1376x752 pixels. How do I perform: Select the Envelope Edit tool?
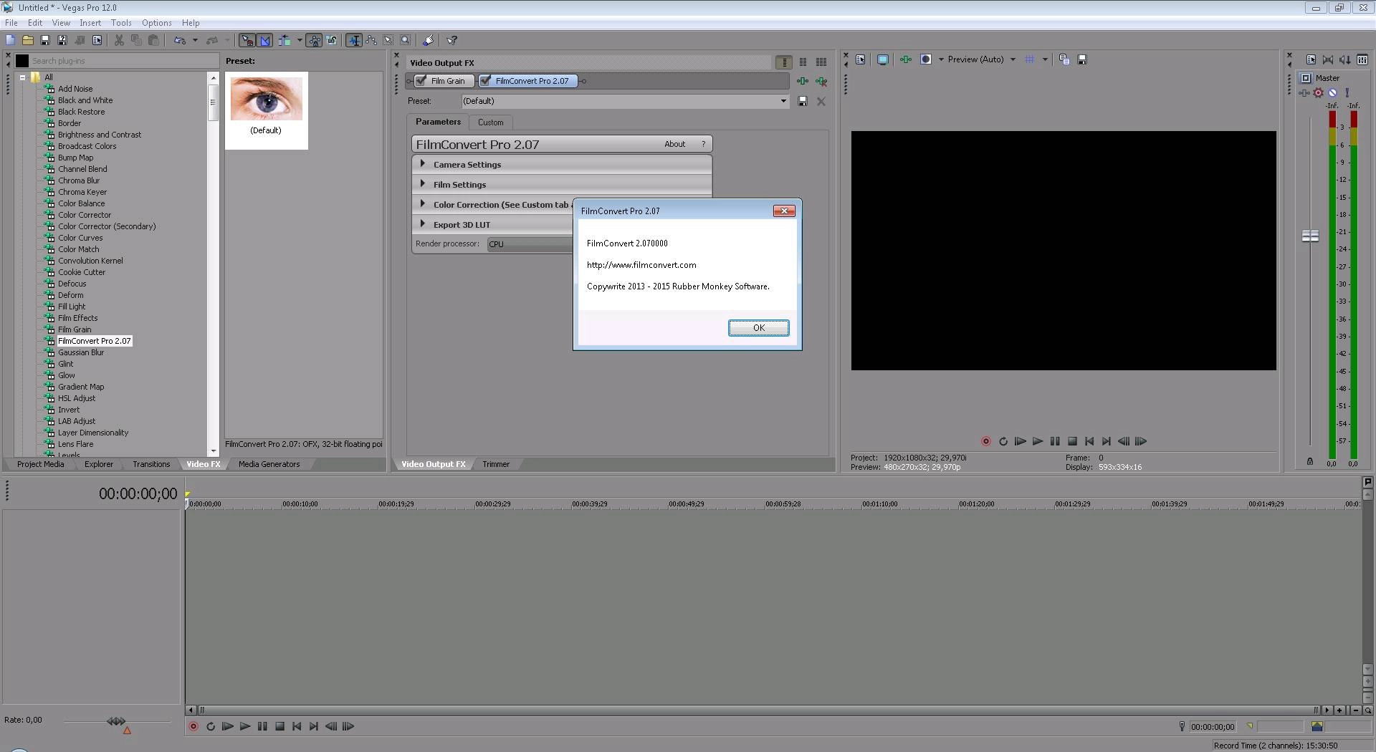(371, 40)
